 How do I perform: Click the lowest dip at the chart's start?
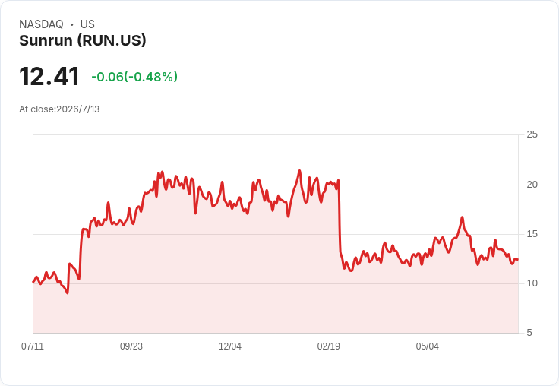[68, 293]
